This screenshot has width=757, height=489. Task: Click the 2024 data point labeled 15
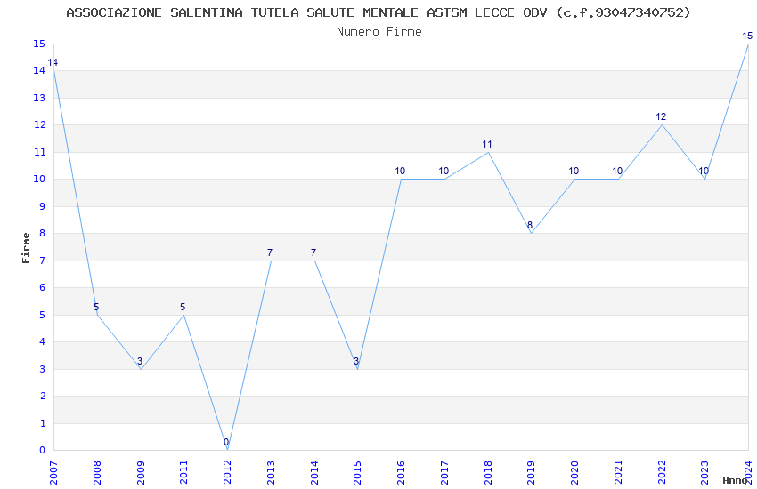748,44
